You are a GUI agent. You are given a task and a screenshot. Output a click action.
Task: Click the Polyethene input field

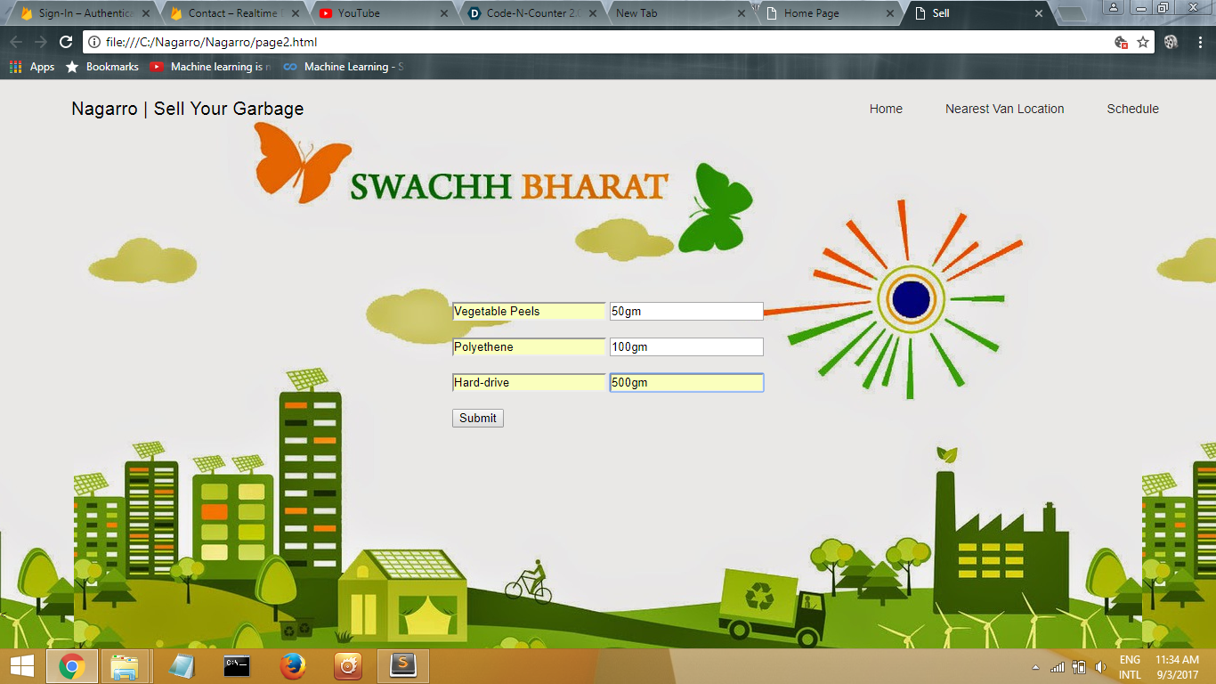529,346
